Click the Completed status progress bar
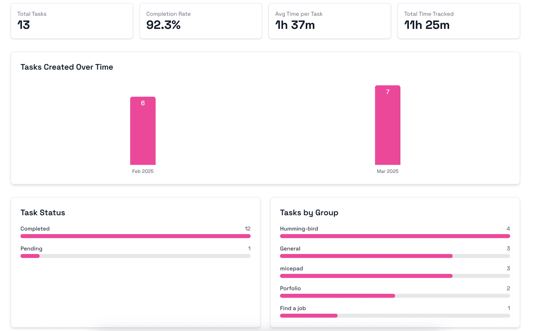Viewport: 535px width, 331px height. (x=136, y=236)
